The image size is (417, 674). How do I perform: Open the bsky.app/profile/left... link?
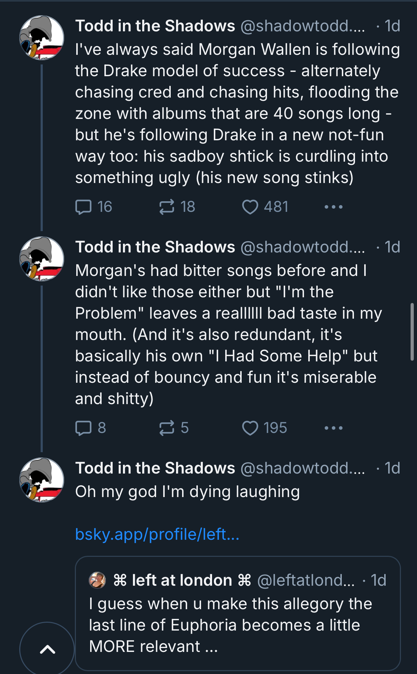157,534
